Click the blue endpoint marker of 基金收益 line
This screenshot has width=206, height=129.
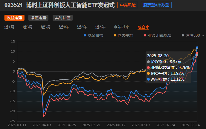pyautogui.click(x=197, y=48)
